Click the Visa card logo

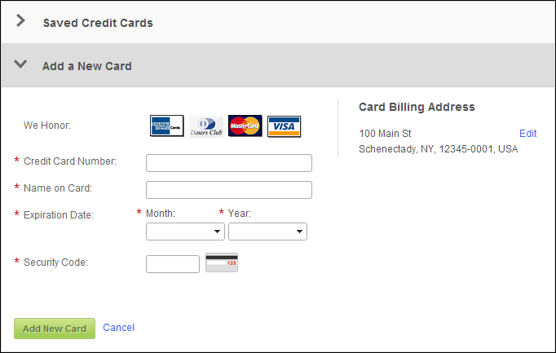point(284,126)
